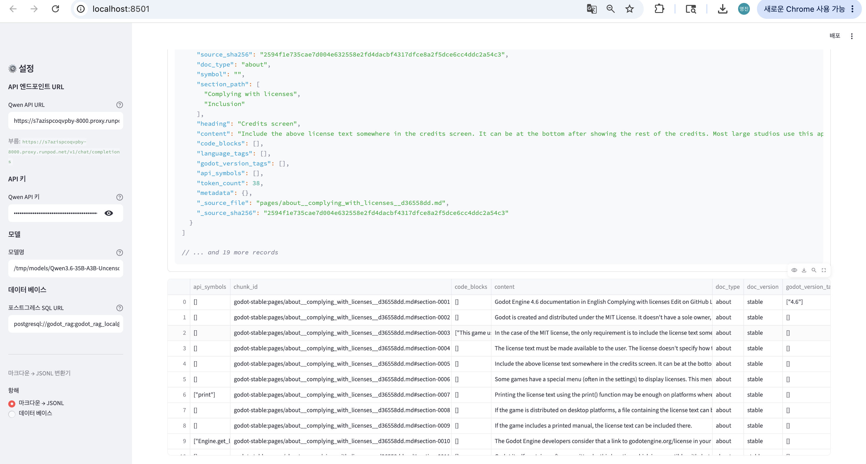Download the table as CSV
866x464 pixels.
click(804, 270)
